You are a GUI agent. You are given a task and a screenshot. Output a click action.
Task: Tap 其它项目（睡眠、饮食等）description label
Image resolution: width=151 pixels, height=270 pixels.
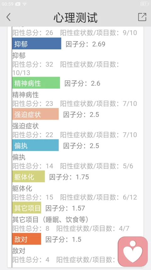[51, 220]
